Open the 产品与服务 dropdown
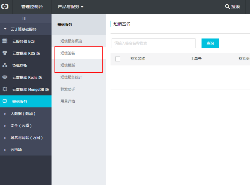Screen dimensions: 250x185 pos(71,7)
